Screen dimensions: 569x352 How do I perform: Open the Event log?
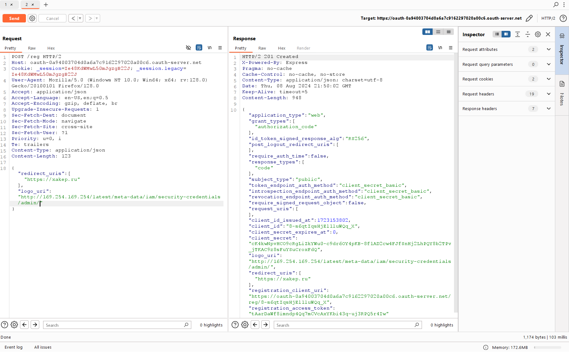(13, 347)
